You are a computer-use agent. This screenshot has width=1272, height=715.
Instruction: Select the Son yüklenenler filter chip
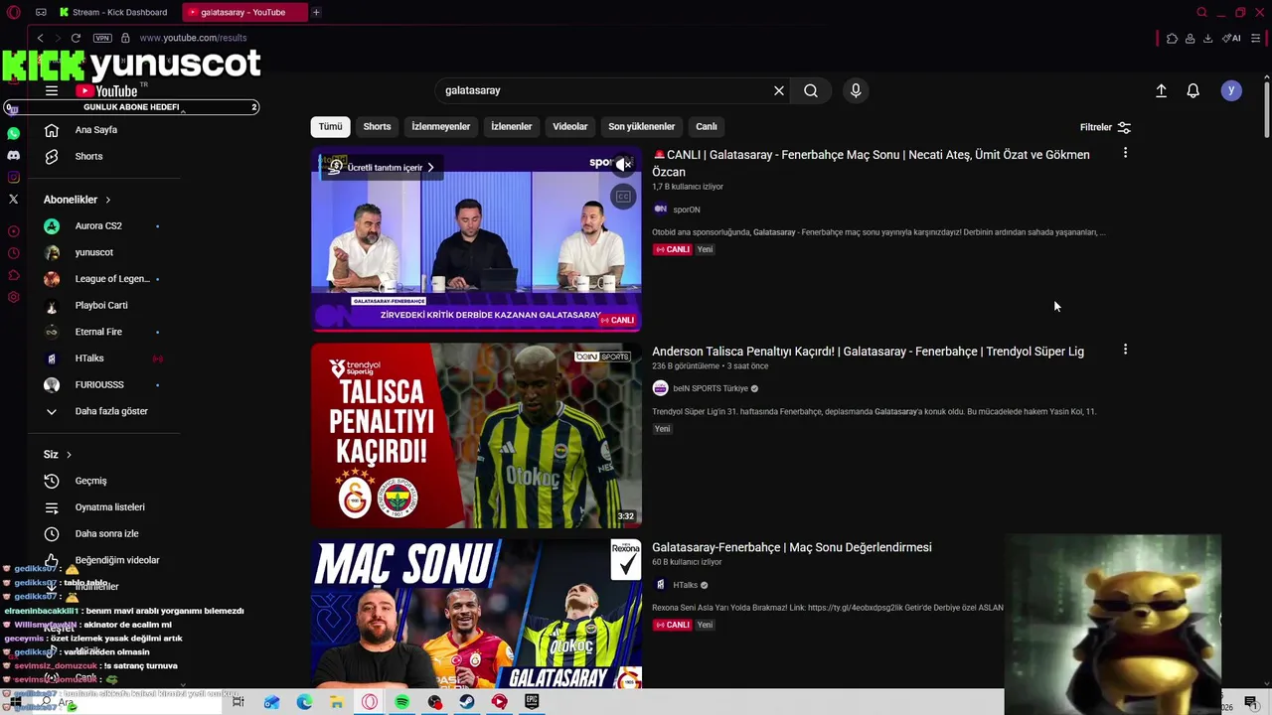(x=641, y=126)
